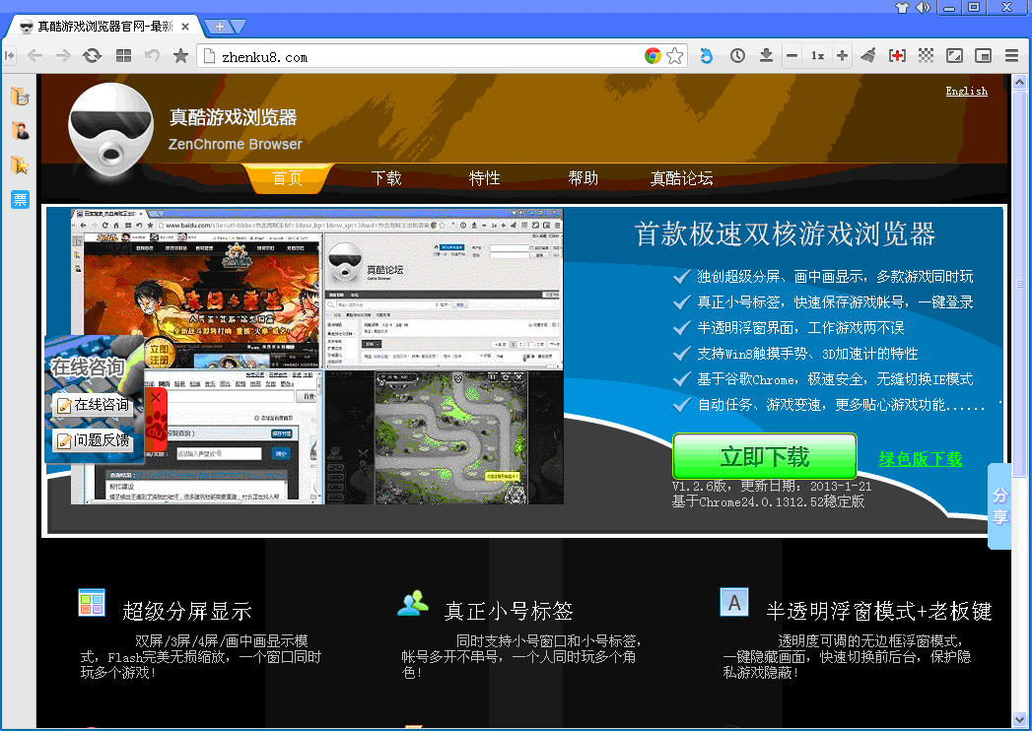Click the broom cleanup icon
Screen dimensions: 1032x731
[868, 56]
